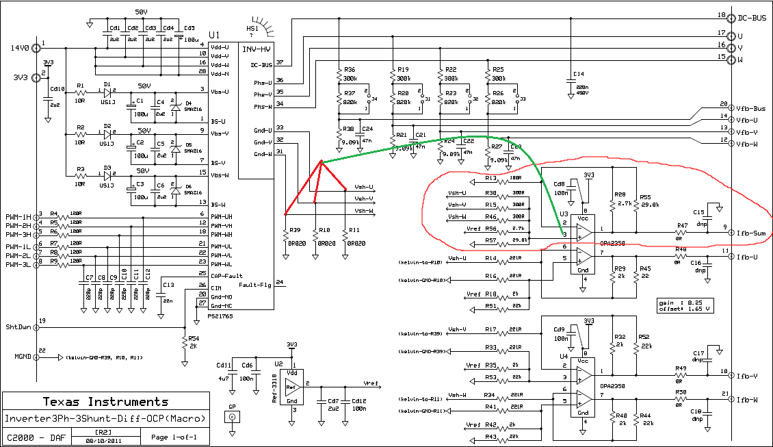Select the R47 0R resistor symbol

click(x=682, y=232)
